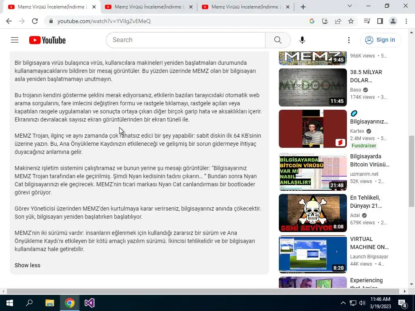
Task: Click the Adal channel name
Action: (355, 215)
